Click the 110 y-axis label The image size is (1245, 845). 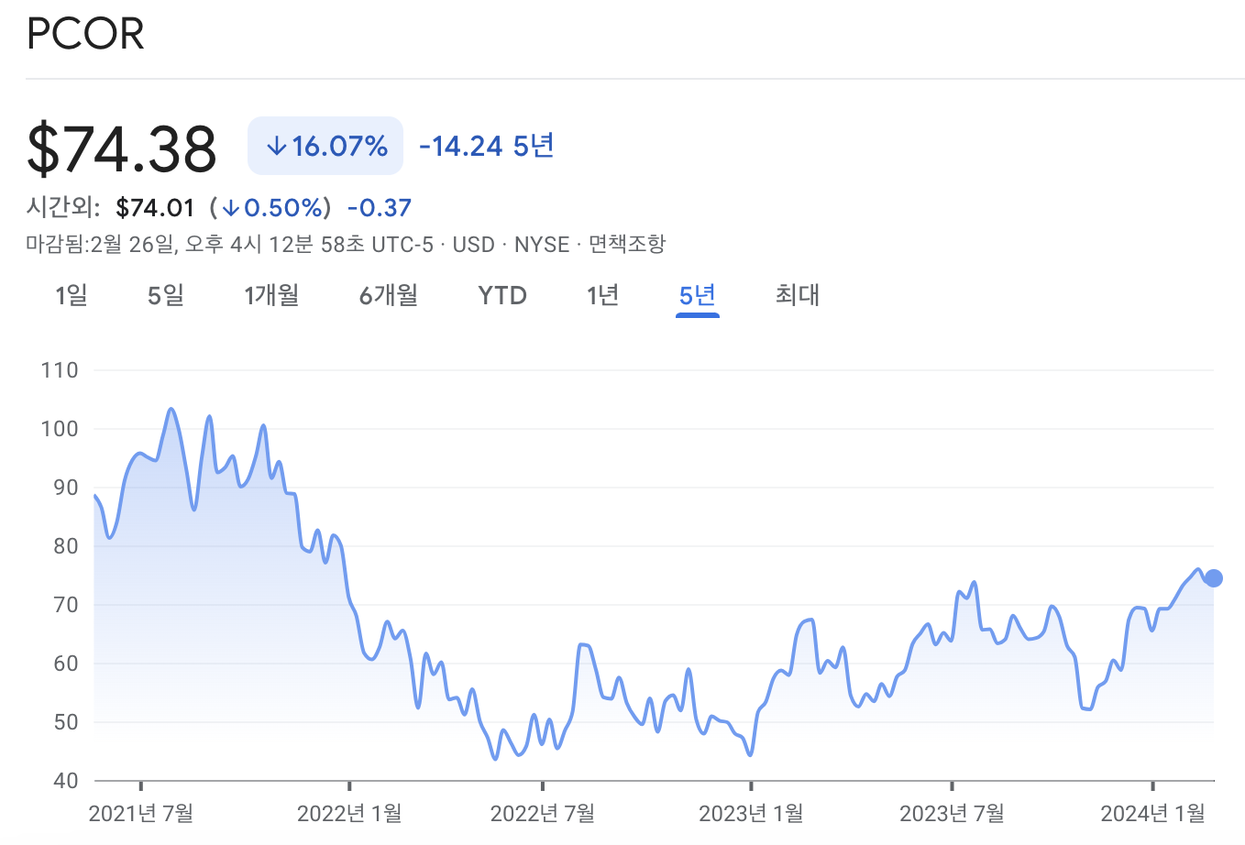pos(60,370)
